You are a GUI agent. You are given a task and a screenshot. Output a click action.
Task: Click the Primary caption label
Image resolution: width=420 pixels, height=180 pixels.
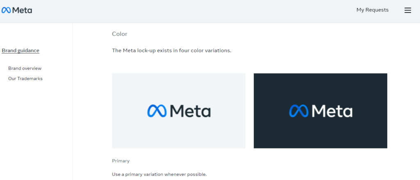[121, 161]
